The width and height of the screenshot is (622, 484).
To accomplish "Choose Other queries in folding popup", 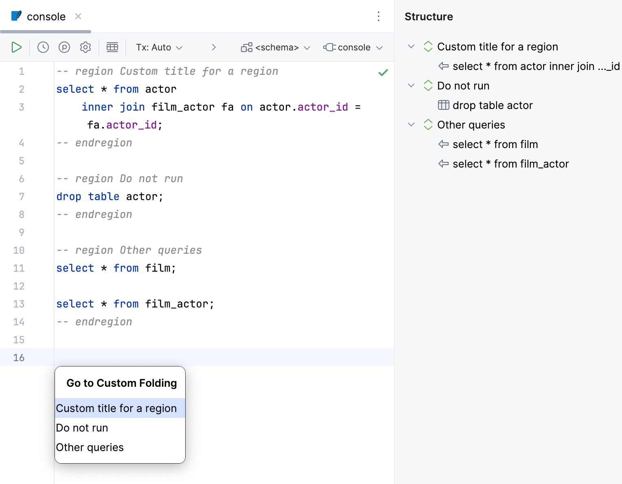I will tap(90, 447).
